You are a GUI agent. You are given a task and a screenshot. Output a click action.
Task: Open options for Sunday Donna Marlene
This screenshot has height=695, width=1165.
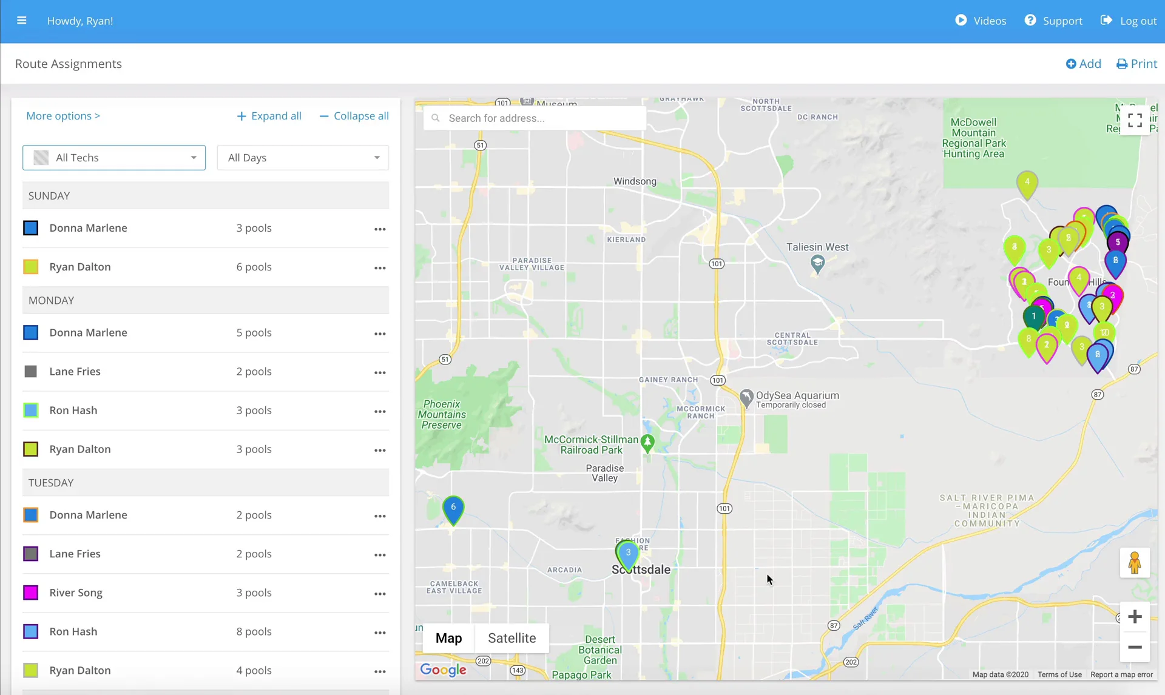pos(380,229)
